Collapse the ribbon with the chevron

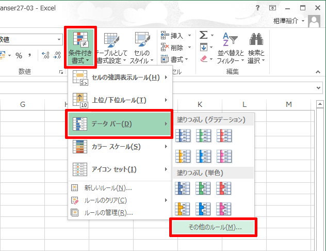(318, 72)
